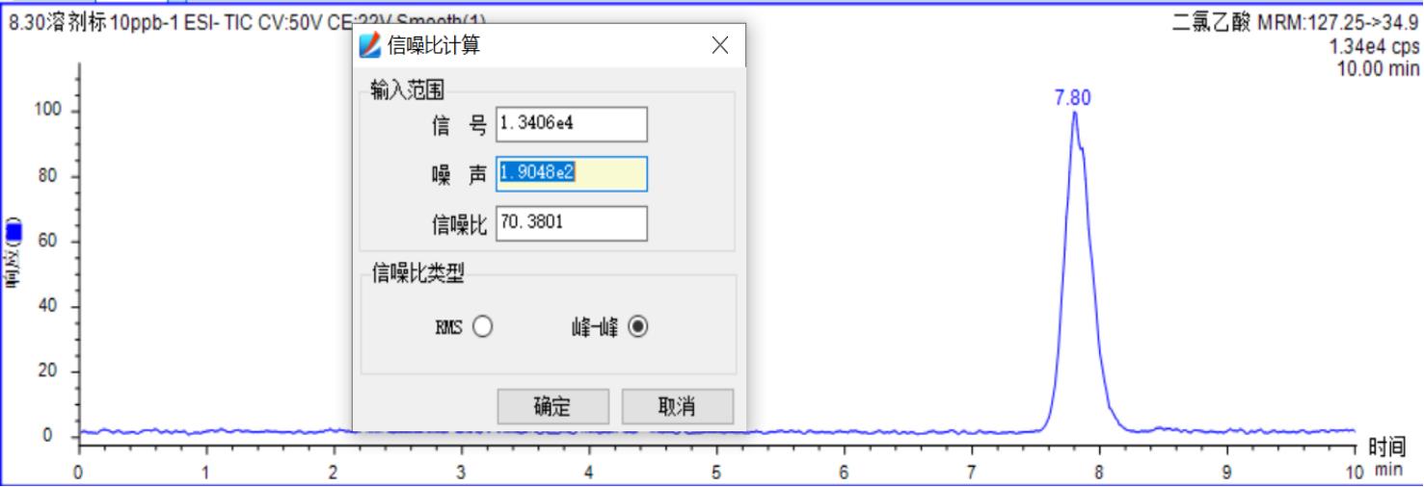
Task: Click the 信噪比 result field
Action: (x=571, y=223)
